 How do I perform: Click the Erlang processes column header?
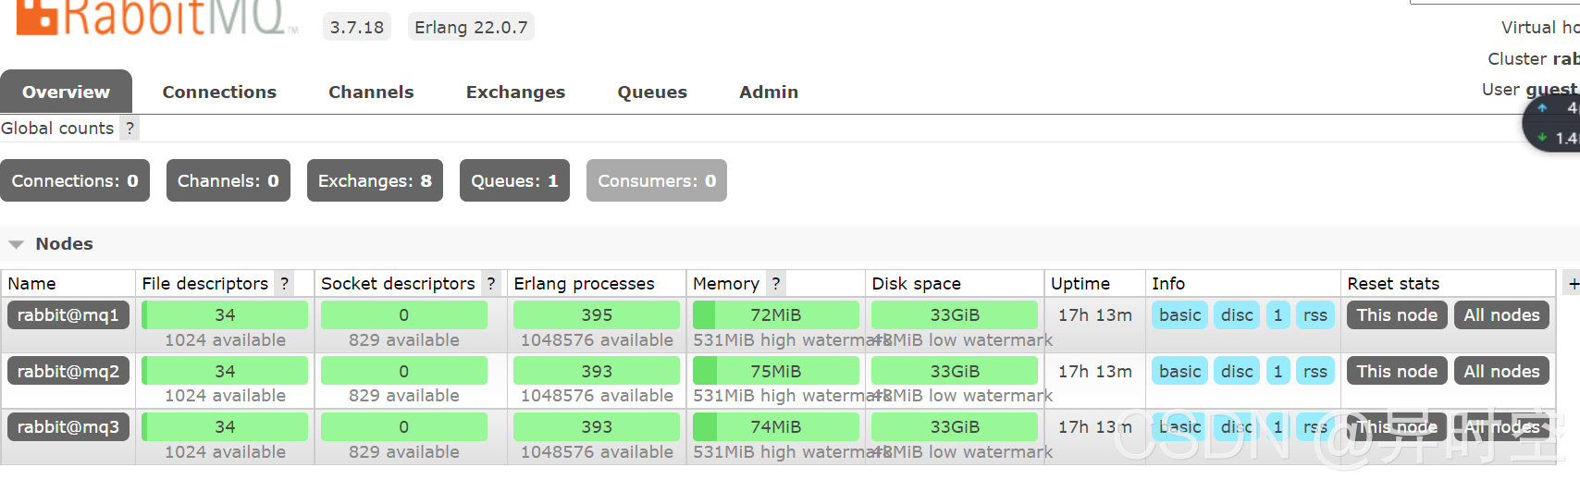[584, 284]
